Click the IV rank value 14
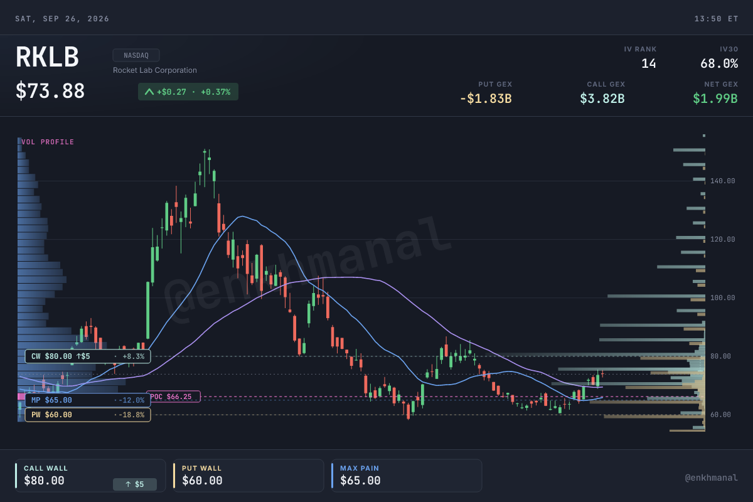This screenshot has height=502, width=753. coord(649,63)
